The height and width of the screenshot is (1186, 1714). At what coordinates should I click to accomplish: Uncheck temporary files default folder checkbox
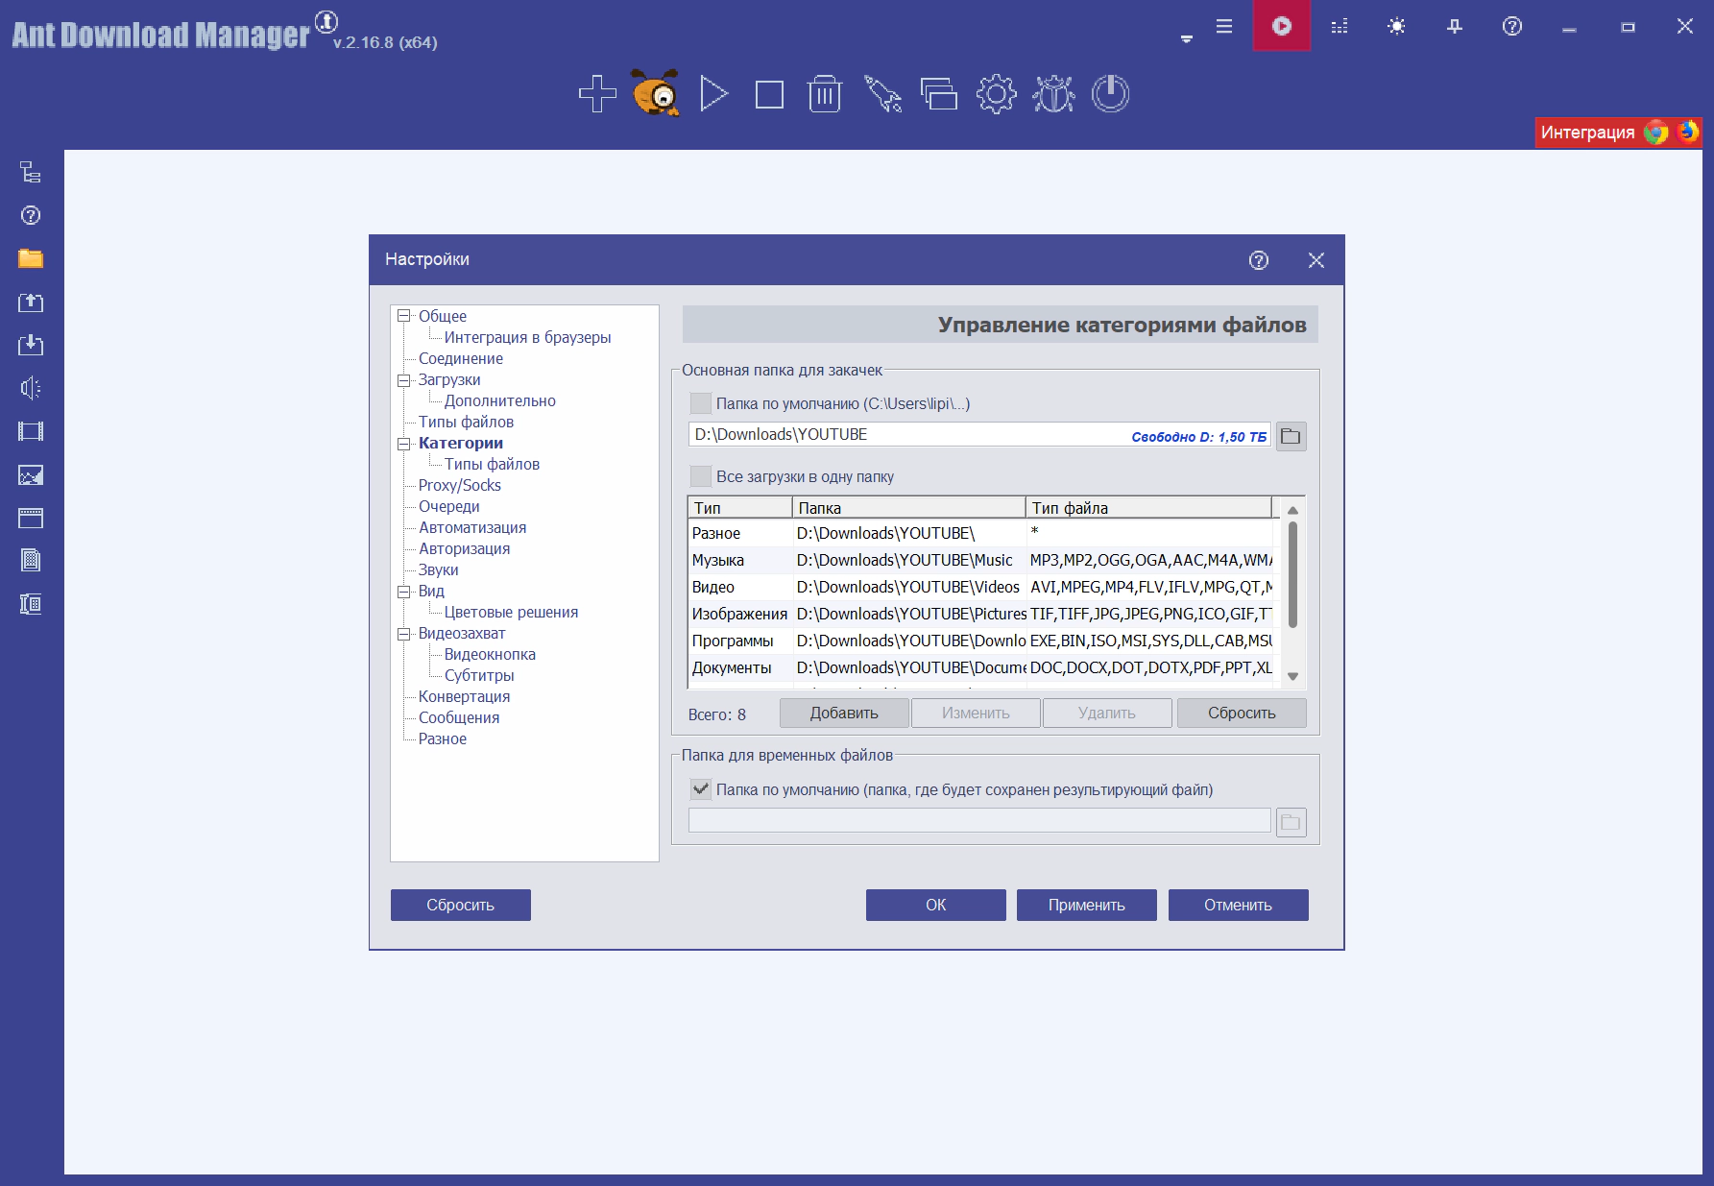(x=701, y=789)
